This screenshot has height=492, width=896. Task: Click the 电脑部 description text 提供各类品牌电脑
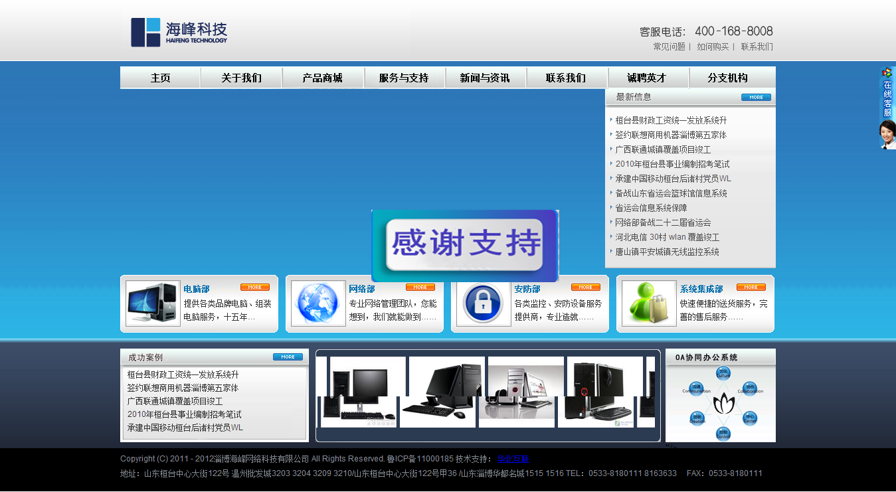[227, 310]
